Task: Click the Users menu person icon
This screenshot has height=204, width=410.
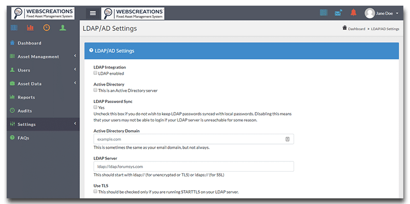Action: point(12,70)
